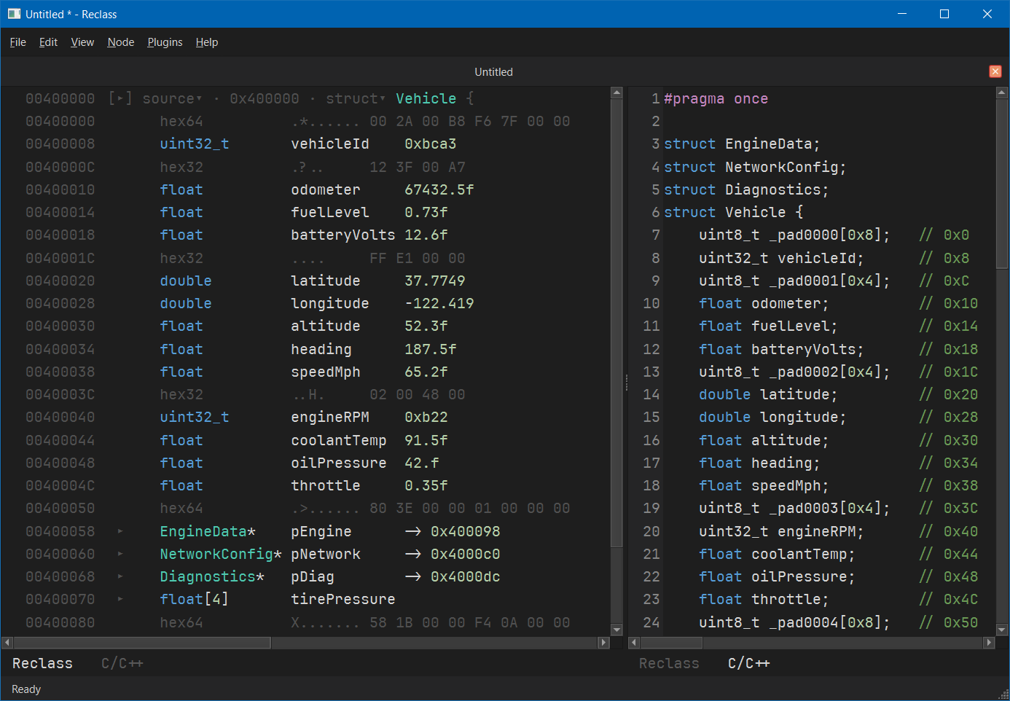Image resolution: width=1010 pixels, height=701 pixels.
Task: Click the address 00400080 offset
Action: [x=60, y=622]
